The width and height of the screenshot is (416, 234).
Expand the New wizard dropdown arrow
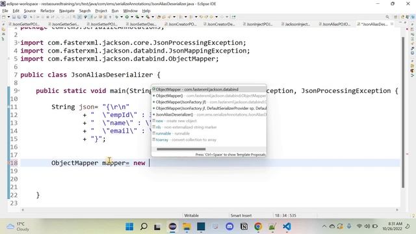click(8, 17)
